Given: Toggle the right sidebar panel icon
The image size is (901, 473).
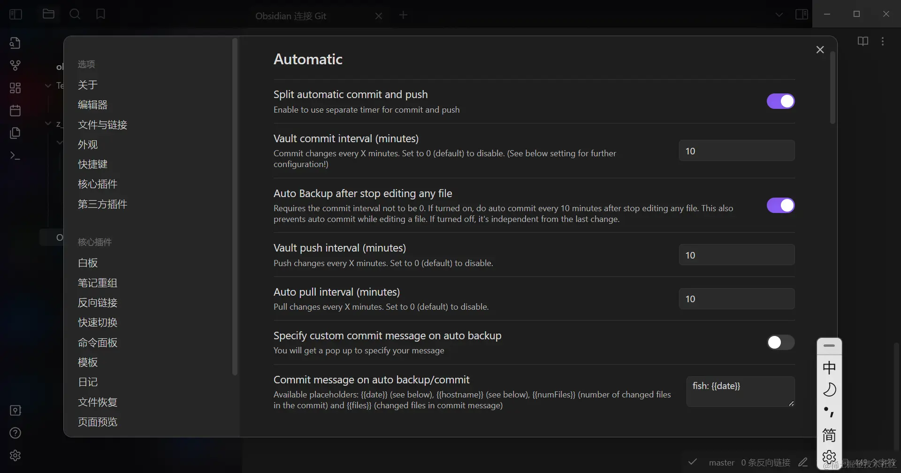Looking at the screenshot, I should pos(802,15).
